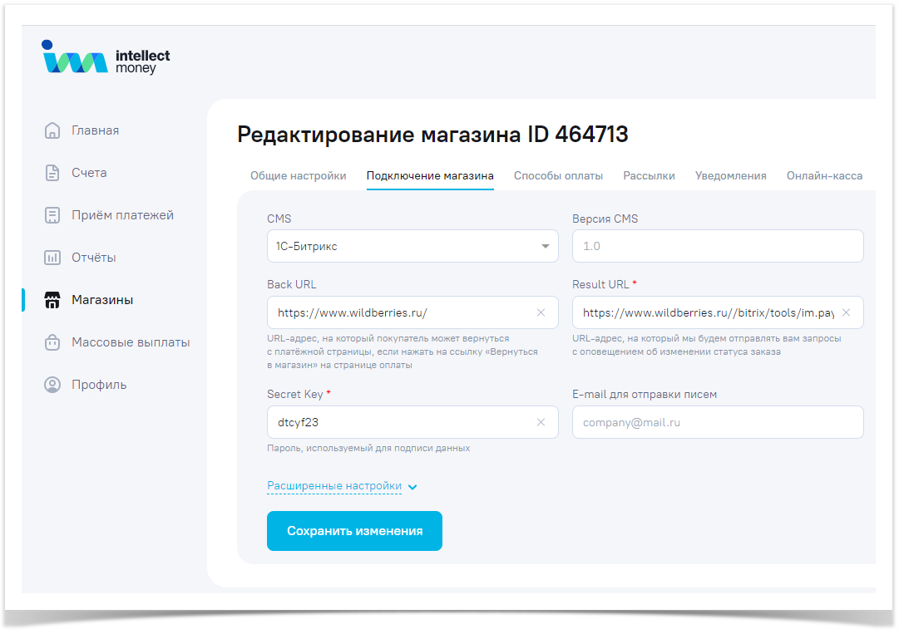The width and height of the screenshot is (904, 634).
Task: Open the CMS dropdown 1С-Битрикс
Action: [412, 246]
